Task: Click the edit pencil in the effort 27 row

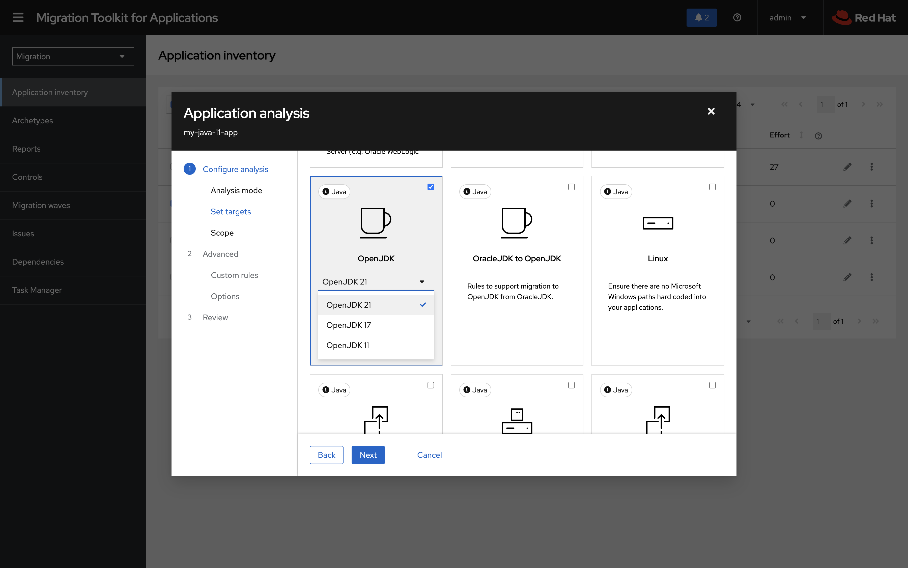Action: pos(847,167)
